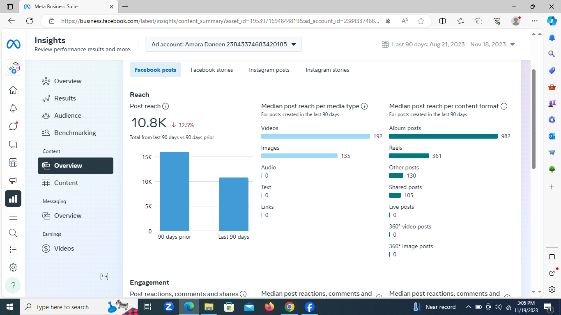
Task: Open Overview under the Messaging section
Action: click(76, 216)
